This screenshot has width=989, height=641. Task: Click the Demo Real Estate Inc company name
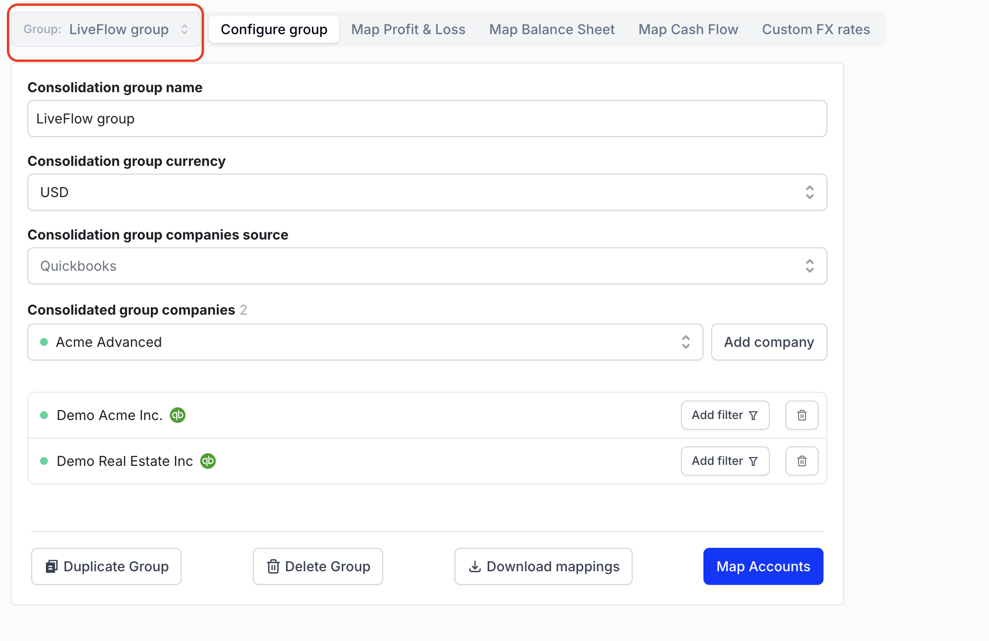[124, 461]
